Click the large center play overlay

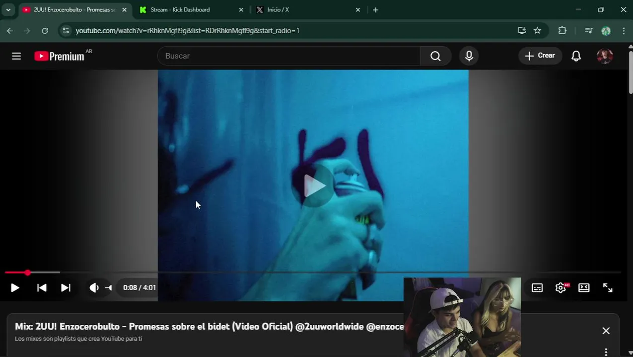click(x=313, y=185)
